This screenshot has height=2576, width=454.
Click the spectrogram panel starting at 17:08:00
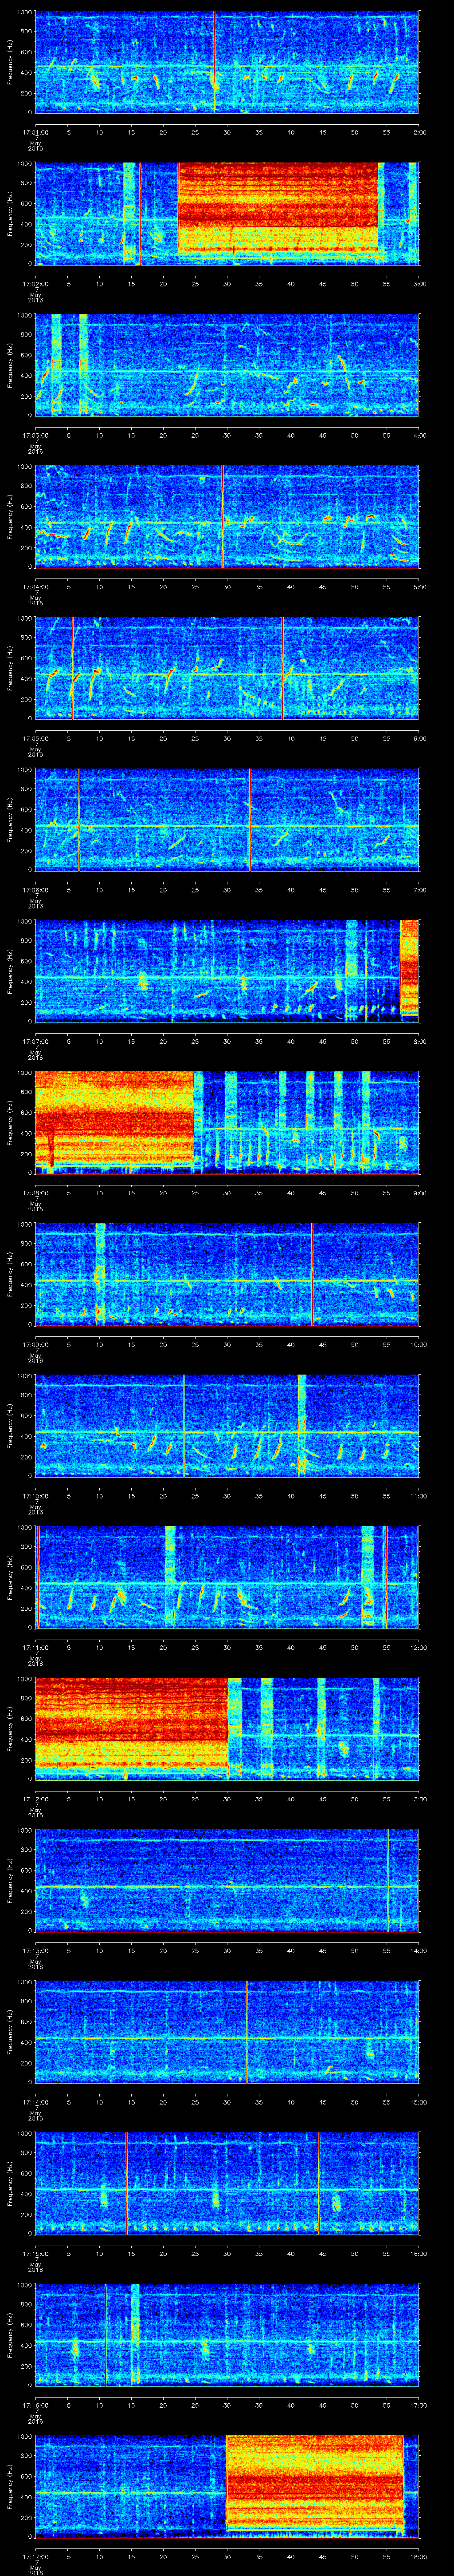(x=227, y=1123)
